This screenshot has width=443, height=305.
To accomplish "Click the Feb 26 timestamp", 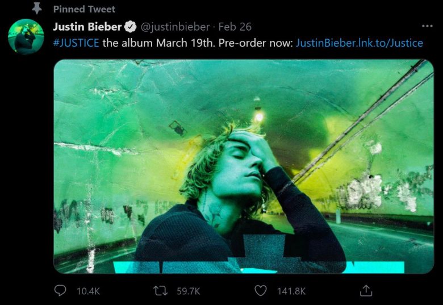I will click(x=235, y=27).
